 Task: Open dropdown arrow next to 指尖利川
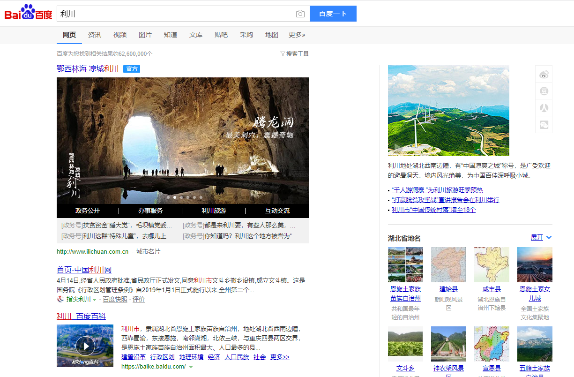click(94, 300)
